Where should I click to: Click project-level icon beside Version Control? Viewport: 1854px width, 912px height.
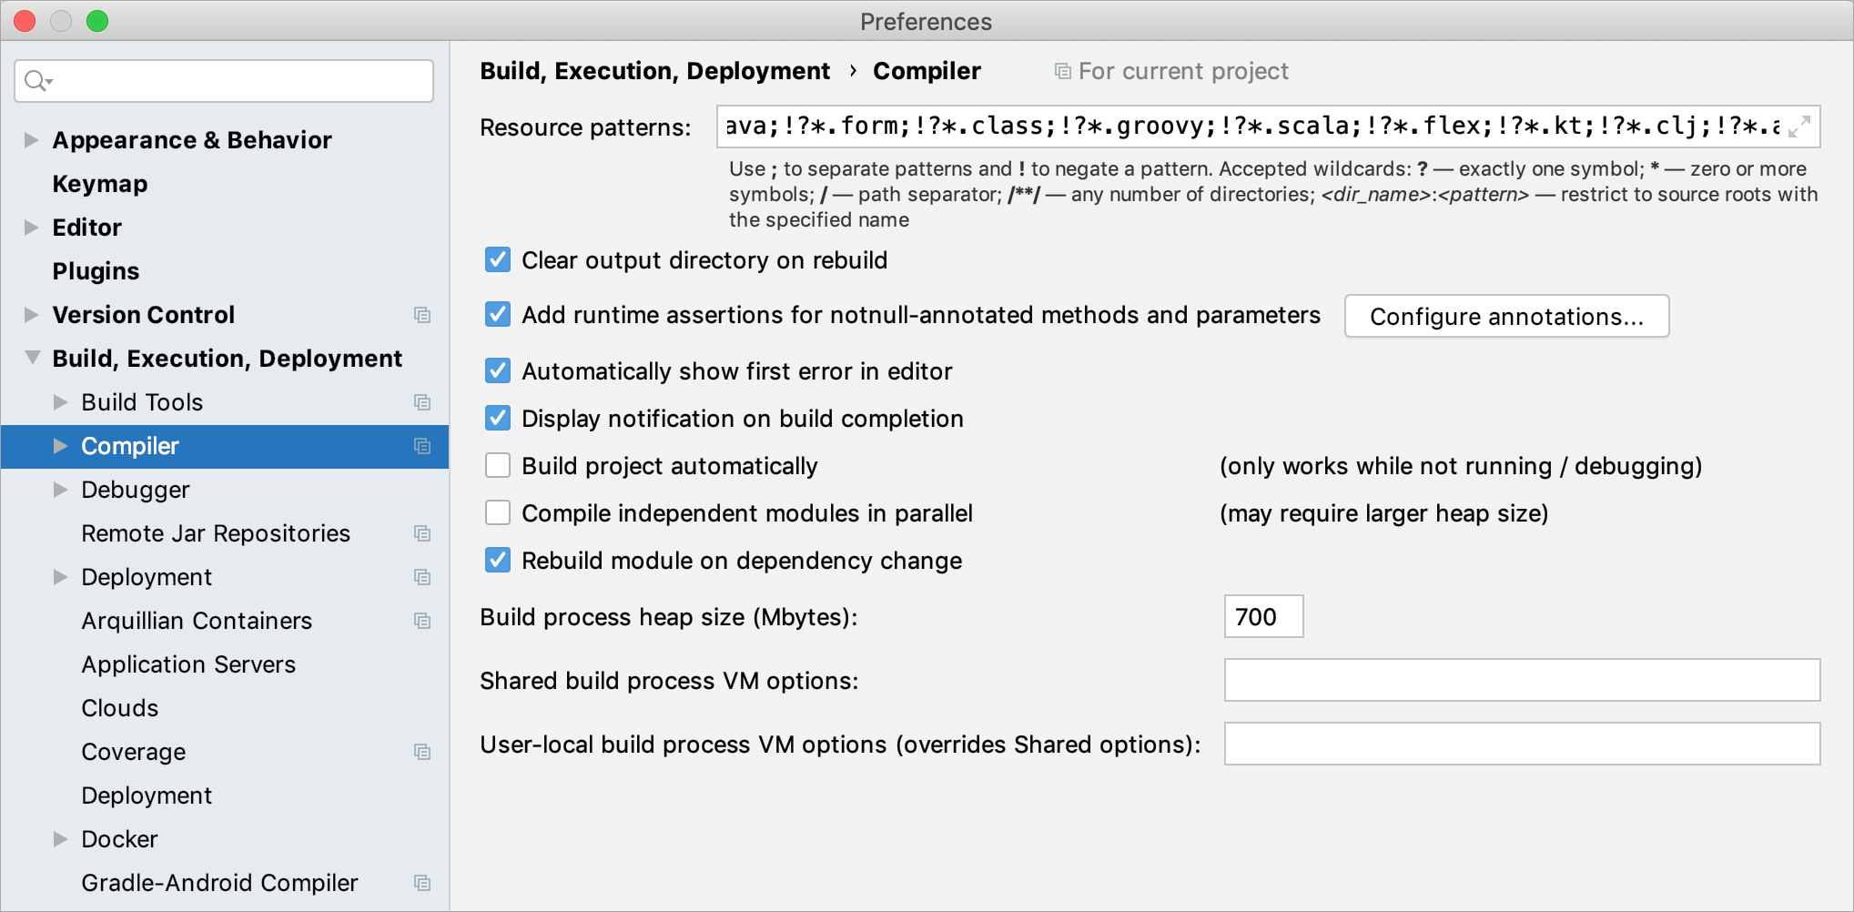click(x=422, y=315)
